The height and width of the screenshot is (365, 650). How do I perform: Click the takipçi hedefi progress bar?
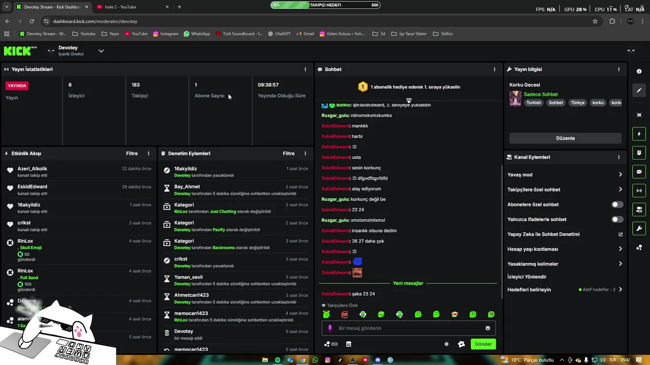[325, 5]
